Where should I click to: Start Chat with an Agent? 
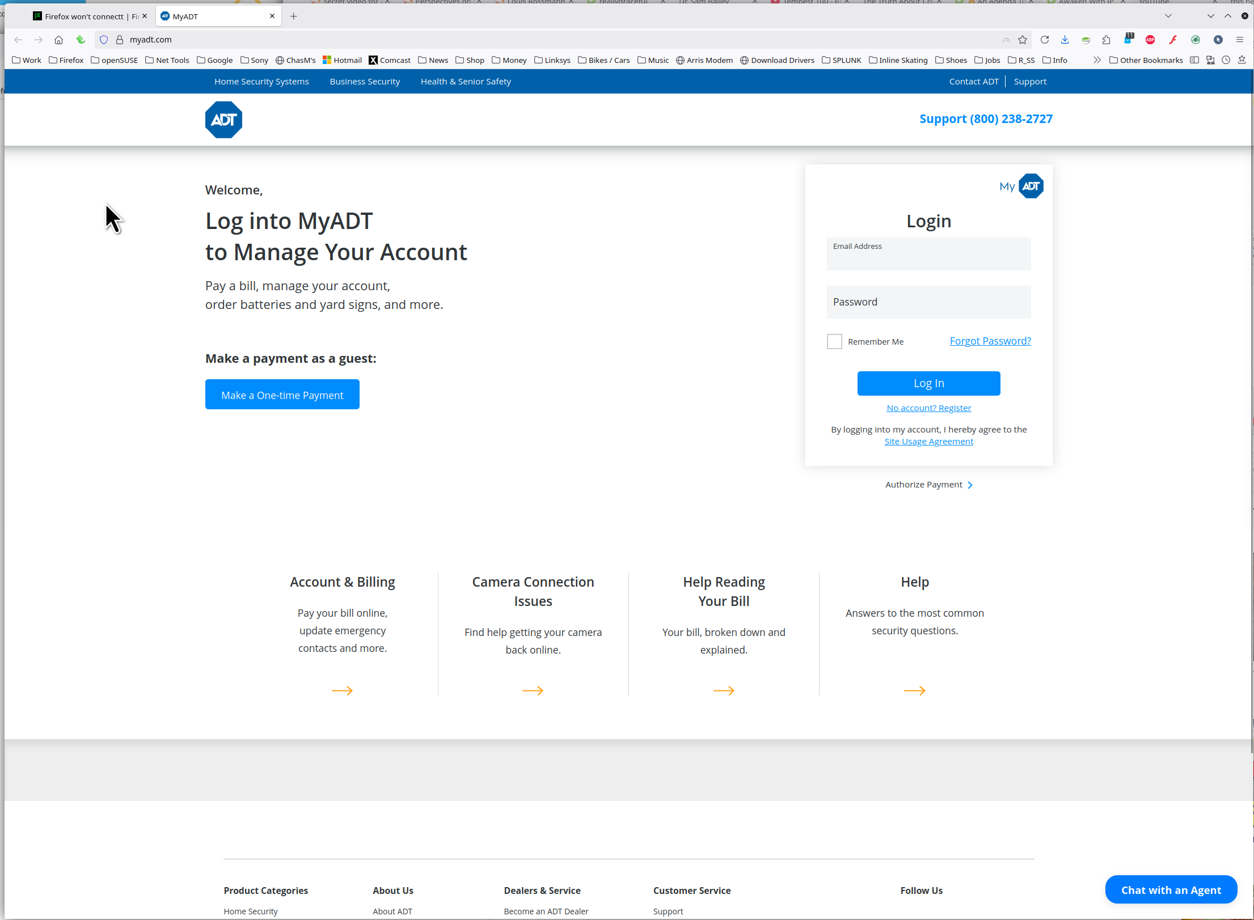pos(1171,890)
